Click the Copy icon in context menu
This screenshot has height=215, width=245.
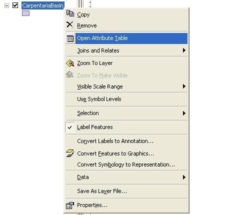tap(70, 13)
